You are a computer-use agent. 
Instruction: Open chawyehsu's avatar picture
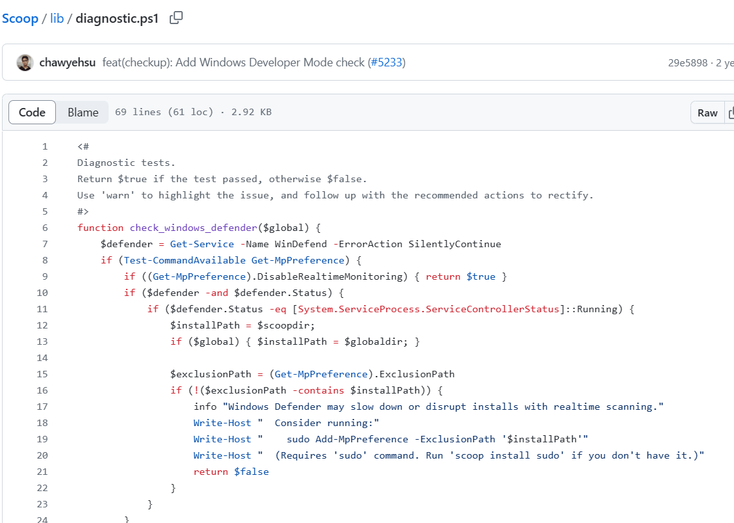tap(25, 62)
